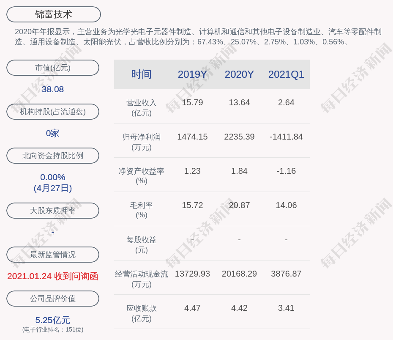Click the 2020年年报显示 business description paragraph
The image size is (393, 340).
pyautogui.click(x=198, y=37)
